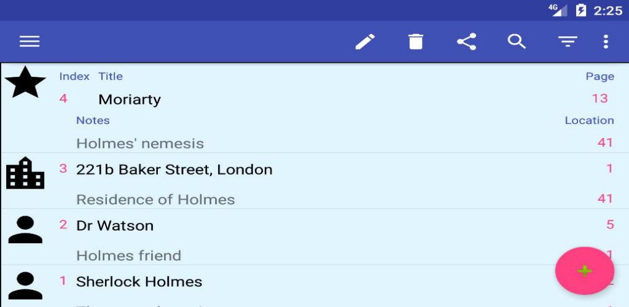Tap the pink add floating button
The image size is (629, 307).
point(585,271)
